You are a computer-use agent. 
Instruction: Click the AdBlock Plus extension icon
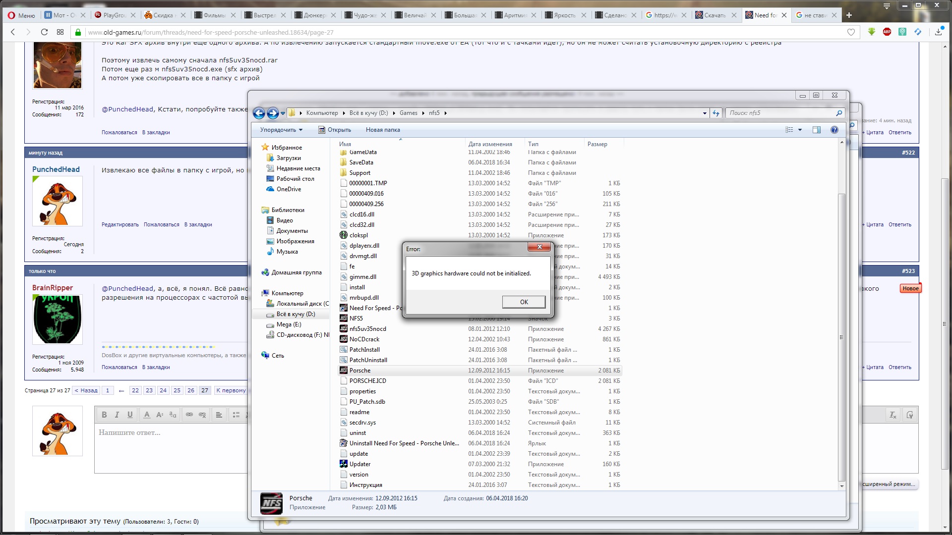click(x=887, y=32)
